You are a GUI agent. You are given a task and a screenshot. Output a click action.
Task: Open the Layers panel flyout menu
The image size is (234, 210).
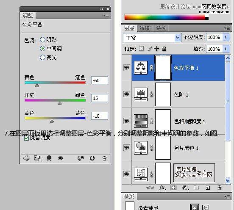[227, 28]
